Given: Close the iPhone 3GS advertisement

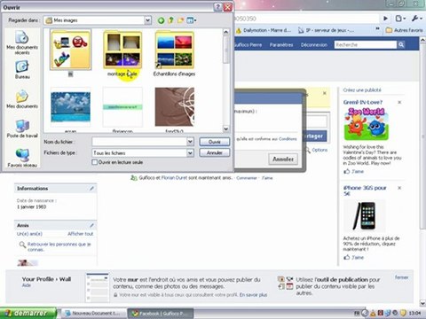Looking at the screenshot, I should point(399,188).
